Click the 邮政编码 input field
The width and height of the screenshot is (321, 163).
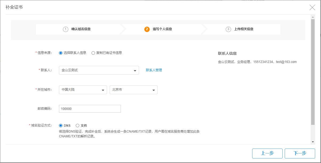coord(90,109)
